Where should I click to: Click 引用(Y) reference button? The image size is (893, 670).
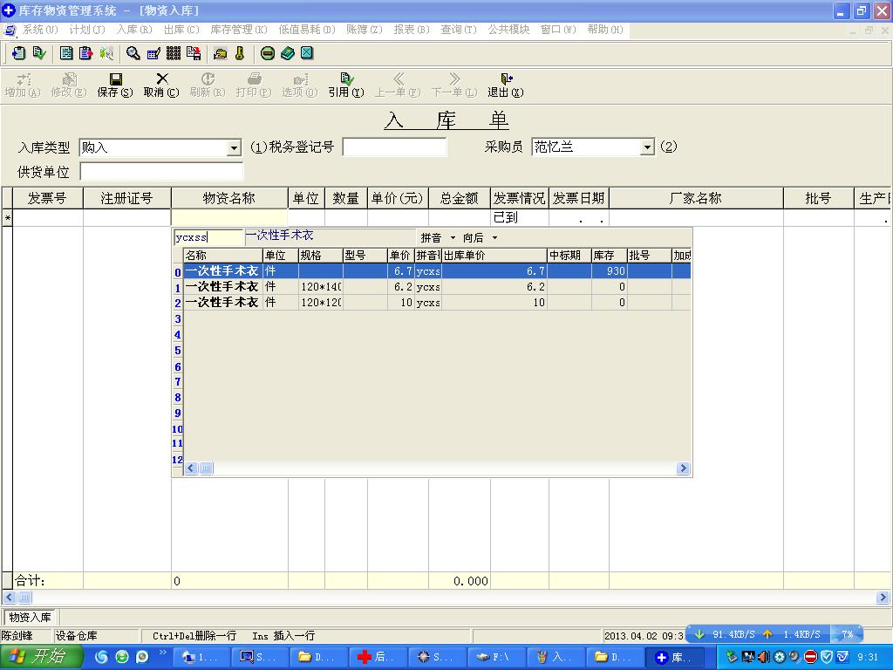click(x=346, y=85)
